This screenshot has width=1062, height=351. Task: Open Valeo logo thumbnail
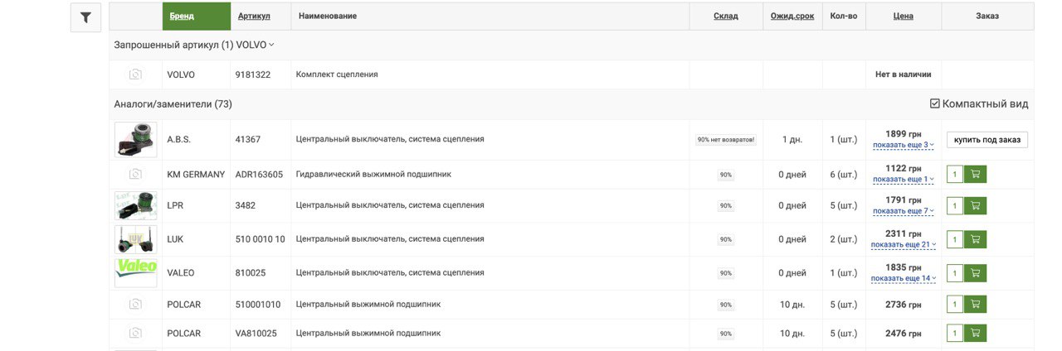pos(135,272)
